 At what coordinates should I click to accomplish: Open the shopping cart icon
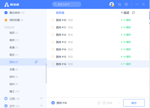(119, 4)
